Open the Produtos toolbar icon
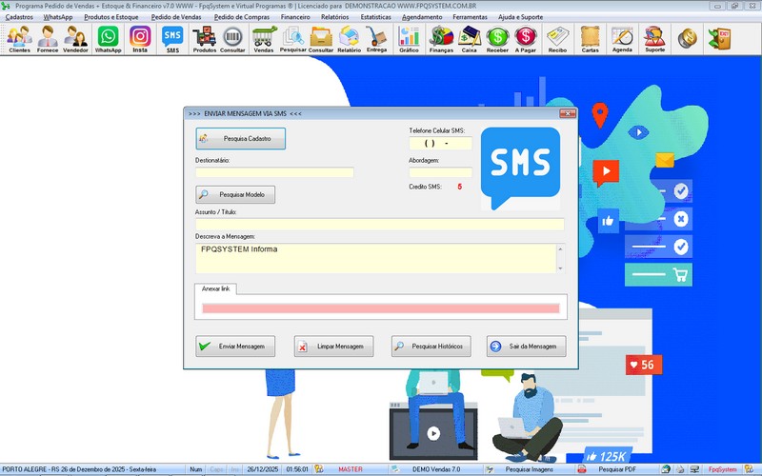This screenshot has width=762, height=476. click(x=205, y=39)
